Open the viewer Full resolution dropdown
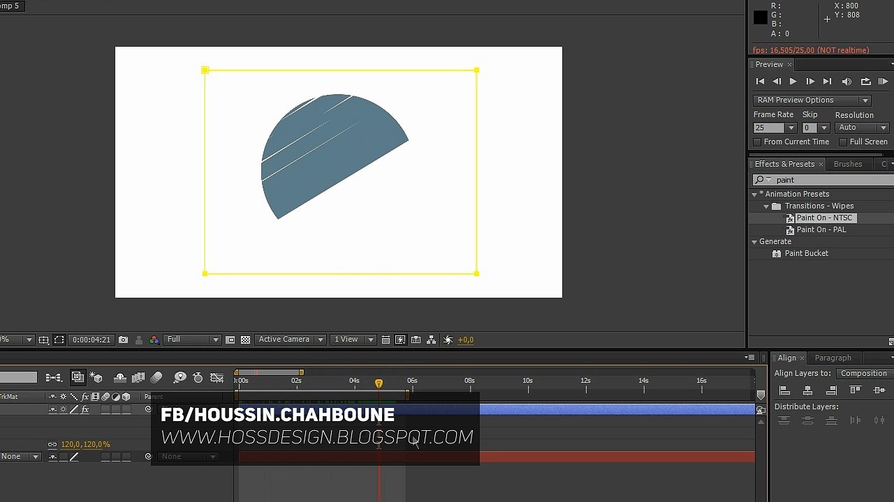The width and height of the screenshot is (894, 502). (x=193, y=340)
